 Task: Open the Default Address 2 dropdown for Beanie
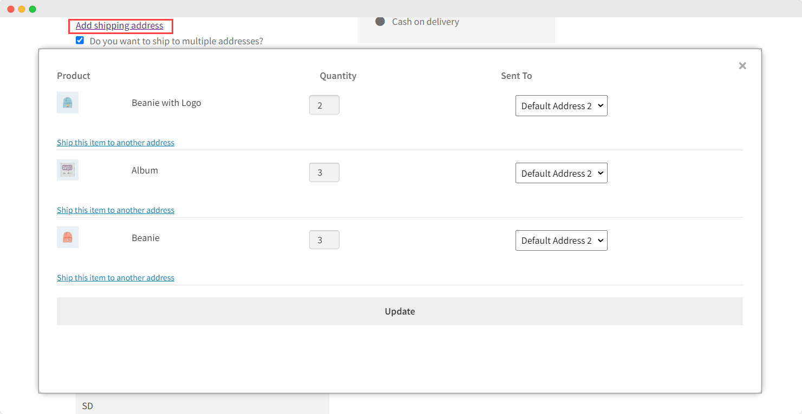click(561, 240)
